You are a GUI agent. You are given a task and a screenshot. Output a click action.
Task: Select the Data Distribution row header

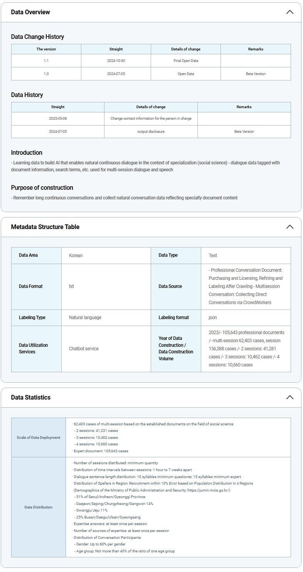39,507
